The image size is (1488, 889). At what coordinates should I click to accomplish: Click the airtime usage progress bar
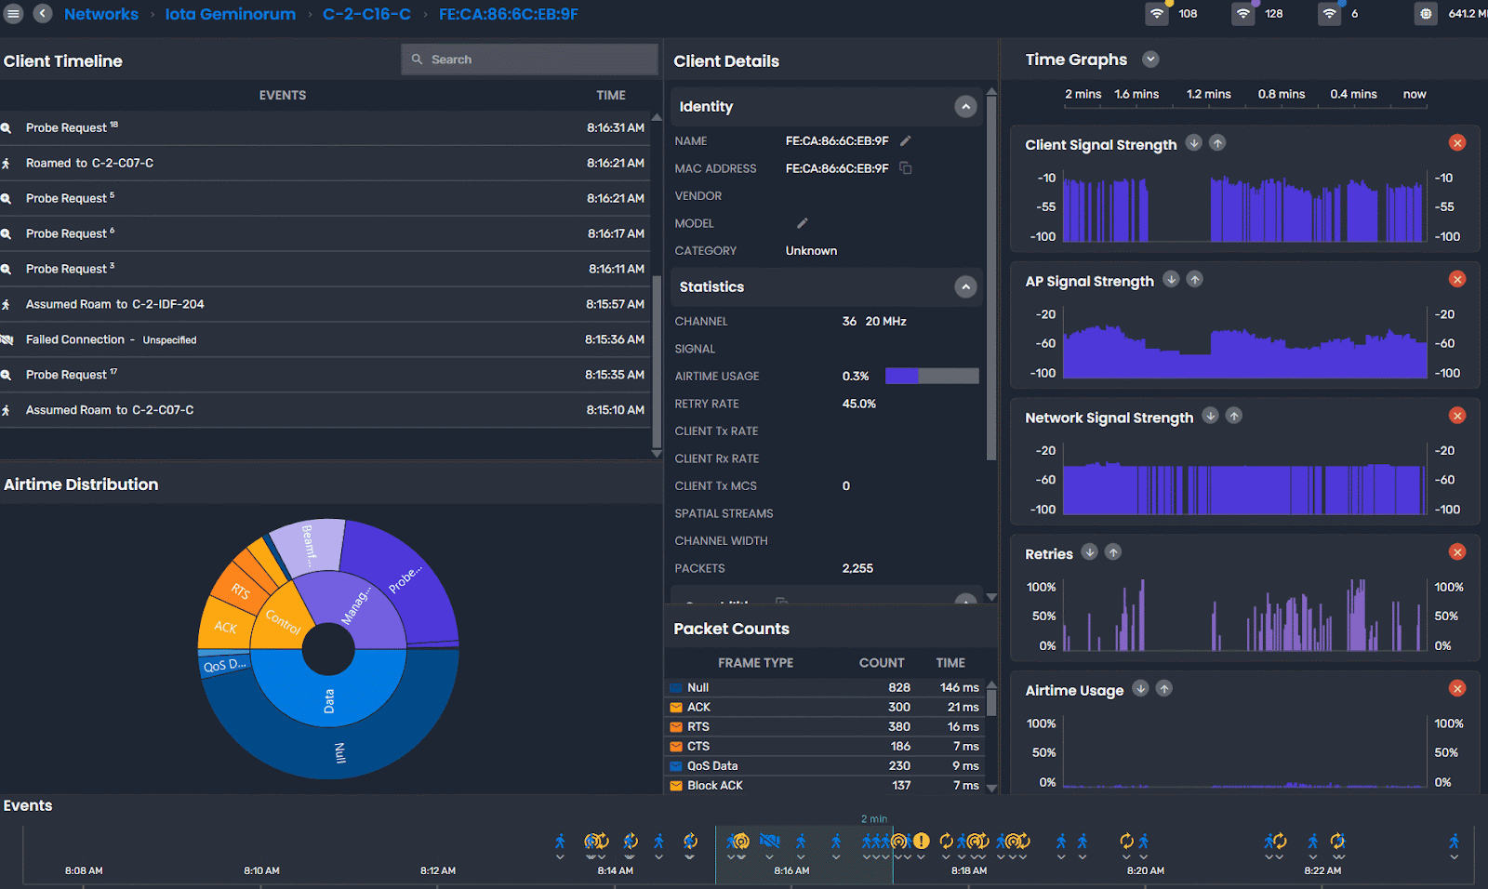[932, 376]
